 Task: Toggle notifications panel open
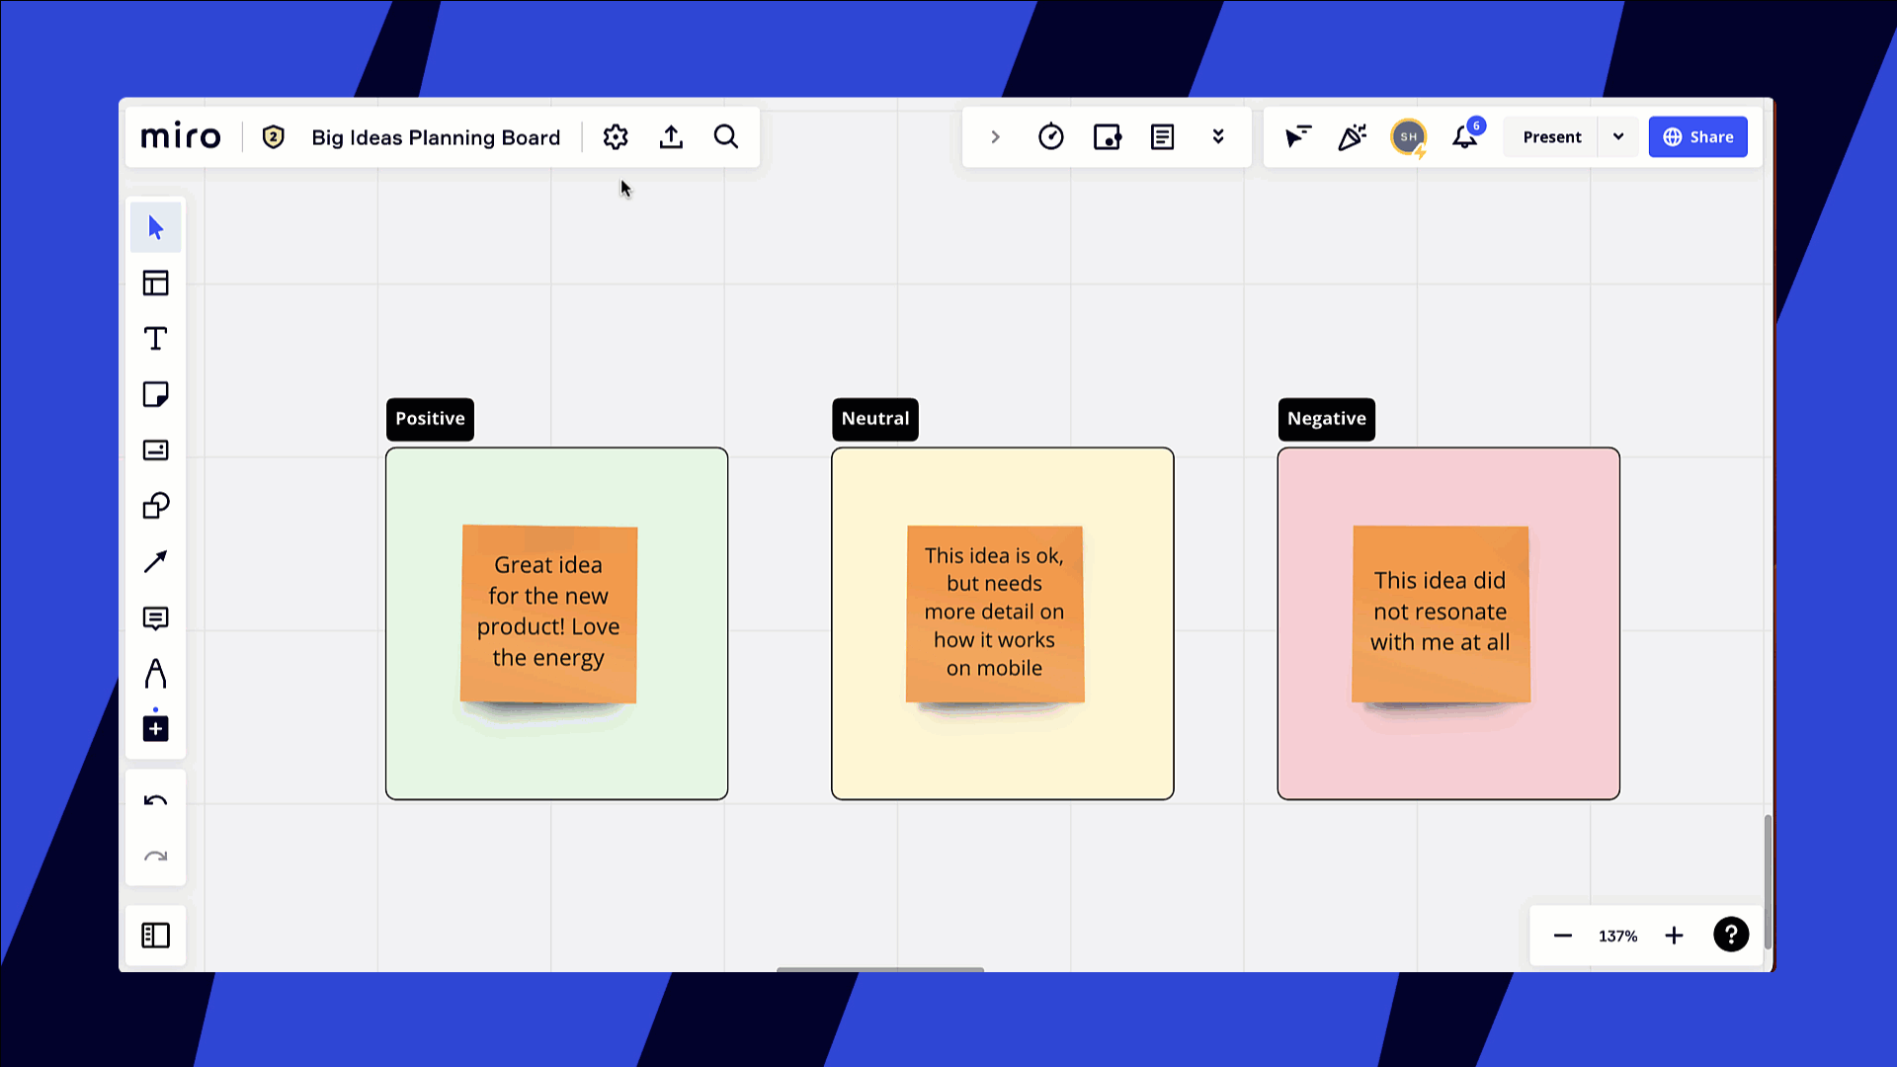tap(1466, 136)
